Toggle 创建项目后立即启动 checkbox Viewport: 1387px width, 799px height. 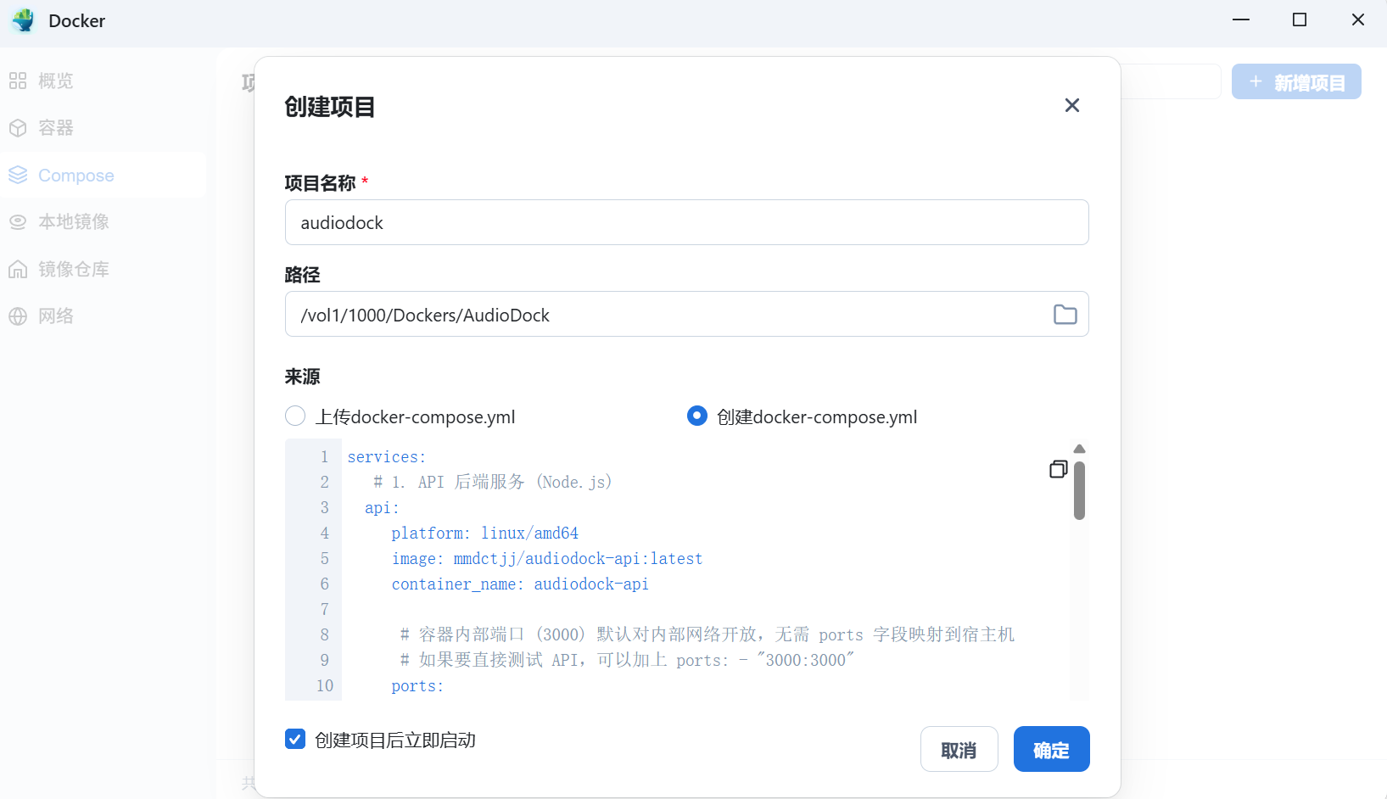(x=295, y=740)
